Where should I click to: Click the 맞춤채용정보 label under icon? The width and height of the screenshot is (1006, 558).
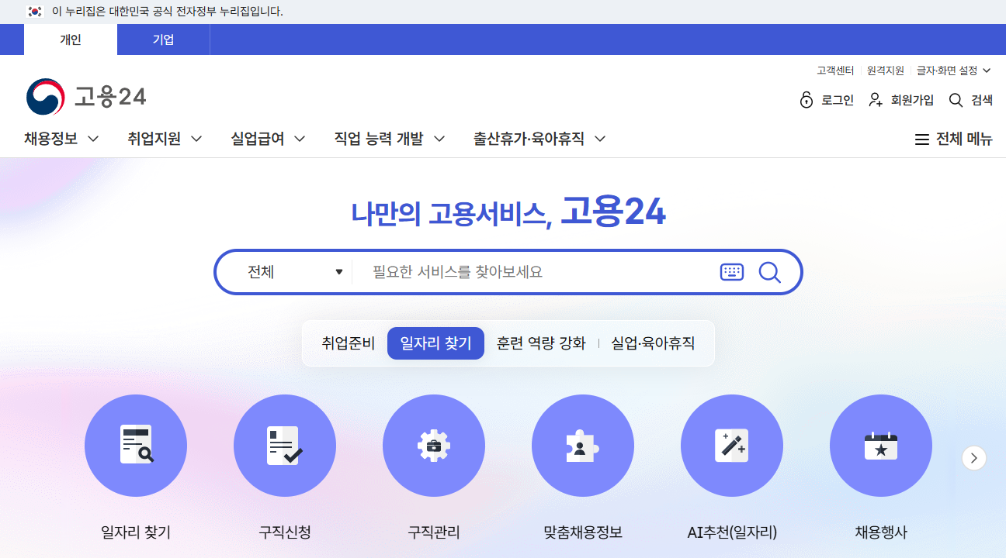[x=583, y=532]
